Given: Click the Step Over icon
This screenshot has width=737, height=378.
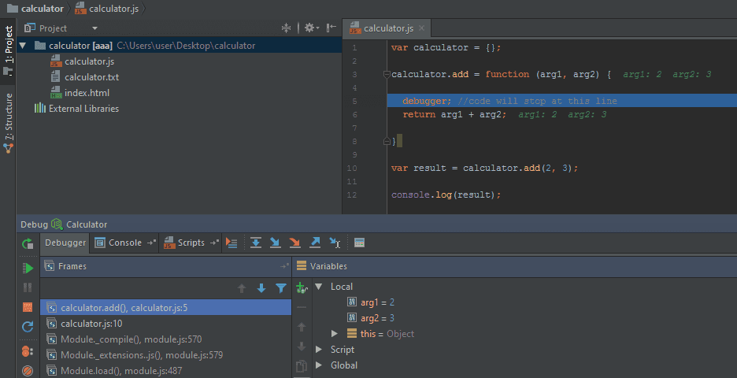Looking at the screenshot, I should point(256,243).
